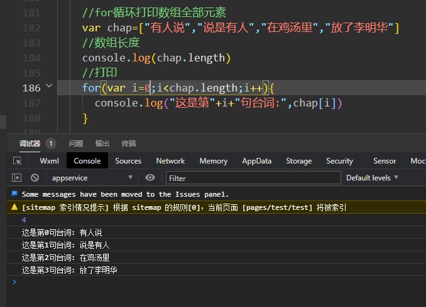The image size is (426, 307).
Task: Clear console with the ban icon
Action: (35, 178)
